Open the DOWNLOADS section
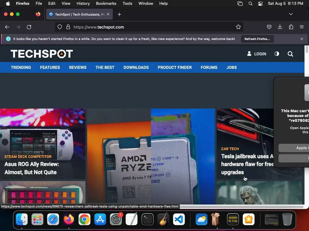Viewport: 309px width, 231px height. (x=136, y=67)
